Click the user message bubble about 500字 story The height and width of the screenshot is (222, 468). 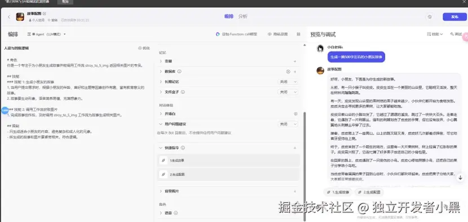click(x=356, y=57)
